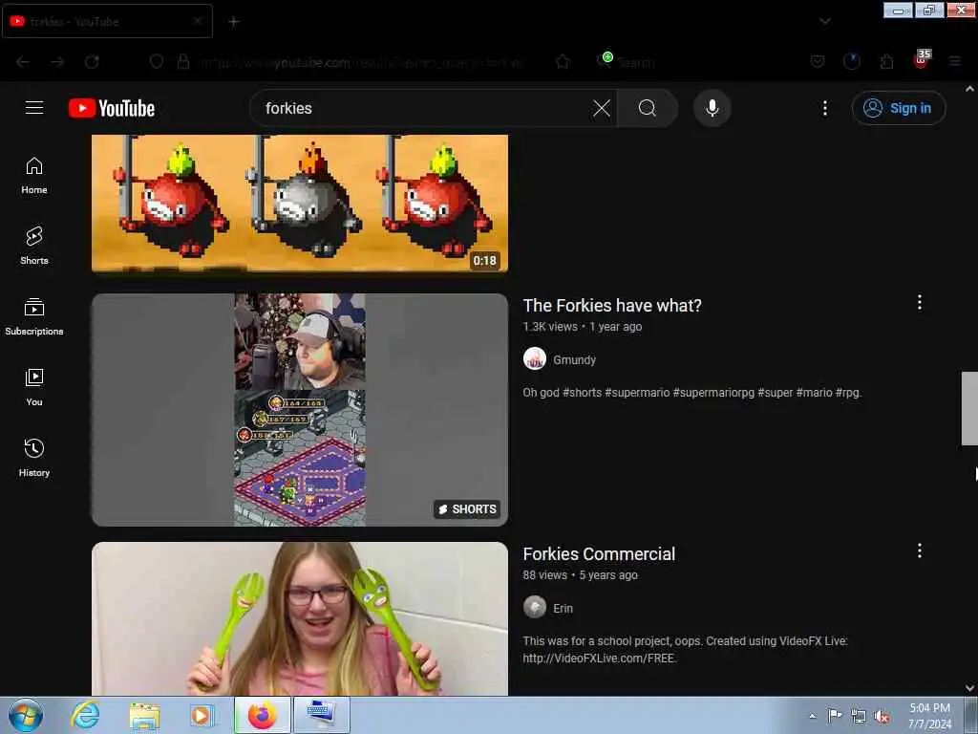This screenshot has height=734, width=978.
Task: Visit the Erin channel name
Action: click(563, 608)
